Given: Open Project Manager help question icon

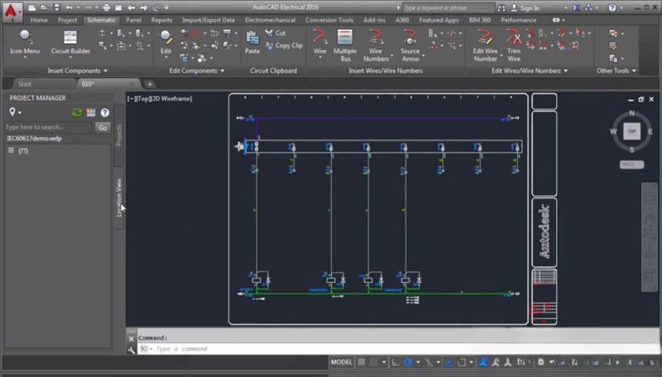Looking at the screenshot, I should coord(105,112).
